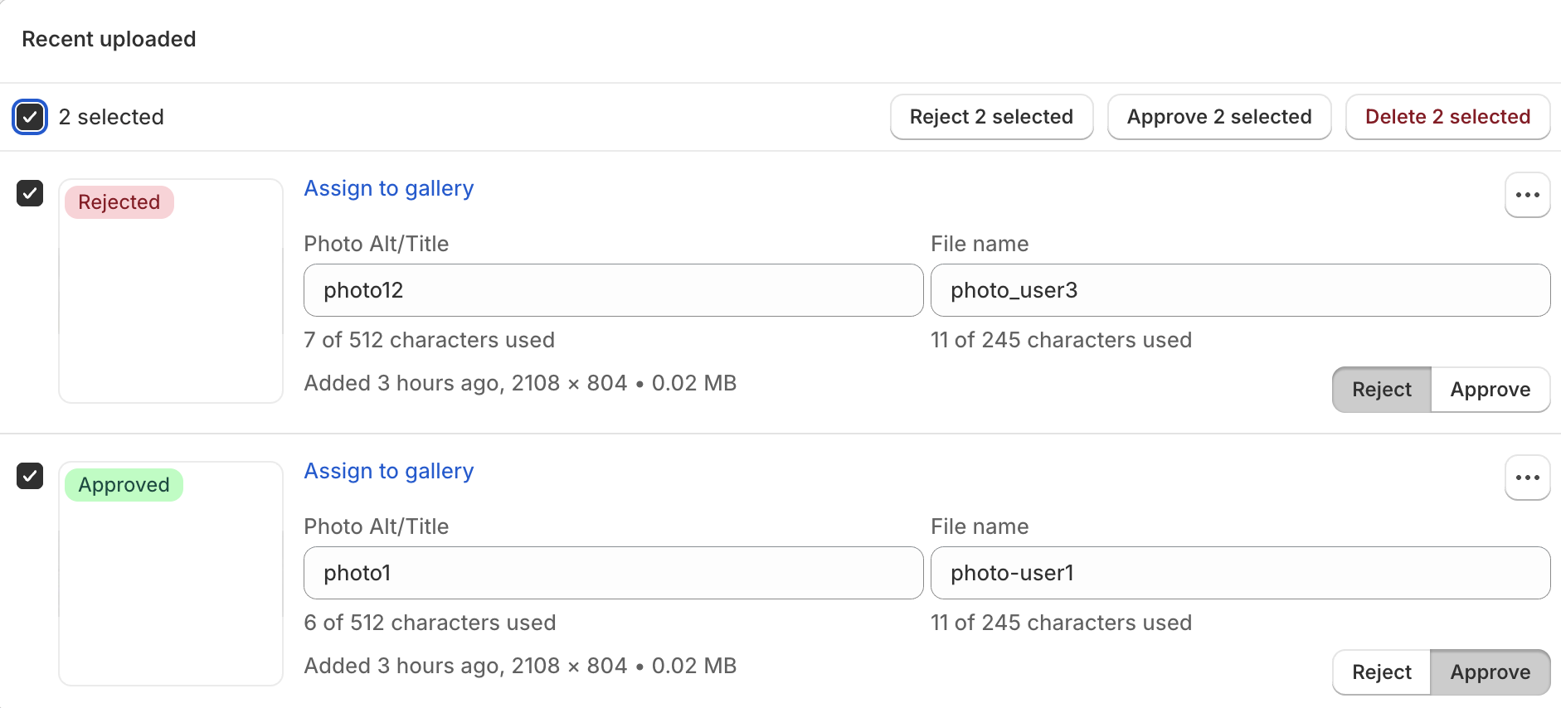Reject the photo1 upload

tap(1381, 672)
